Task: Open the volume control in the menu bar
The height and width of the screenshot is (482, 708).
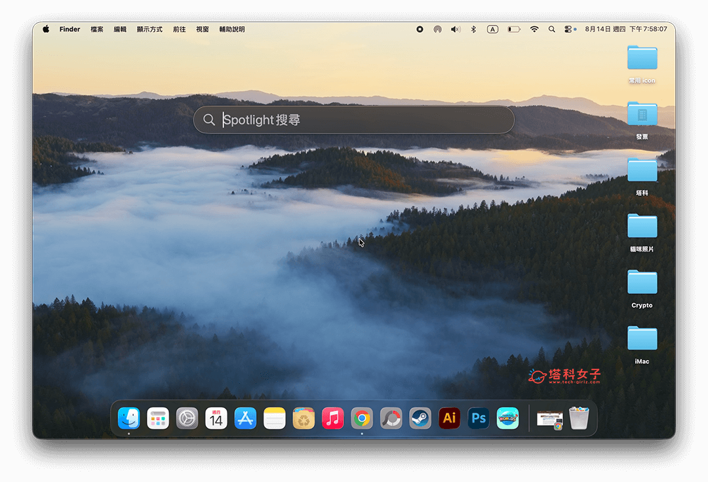Action: click(x=456, y=29)
